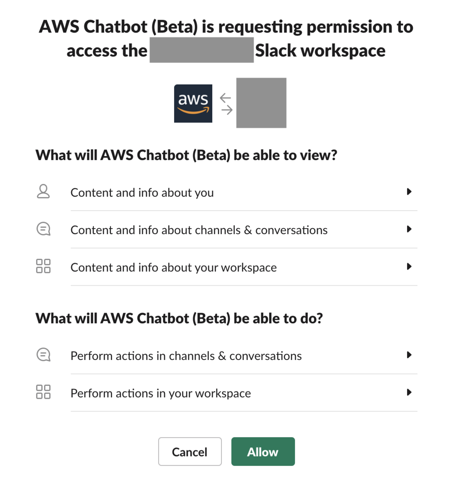Click the text 'Perform actions in your workspace'
Image resolution: width=454 pixels, height=481 pixels.
click(160, 393)
